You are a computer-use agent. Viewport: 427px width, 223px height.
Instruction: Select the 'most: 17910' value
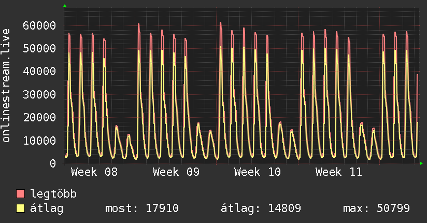[x=142, y=208]
